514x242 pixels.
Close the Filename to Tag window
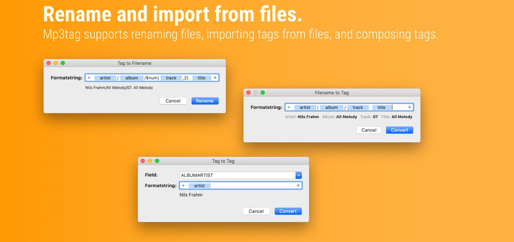click(248, 93)
